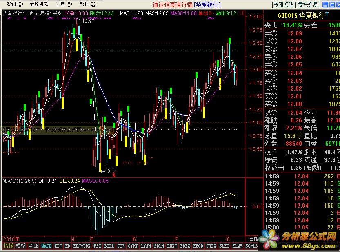The image size is (340, 252).
Task: Switch to the CYW indicator tab
Action: click(x=121, y=246)
